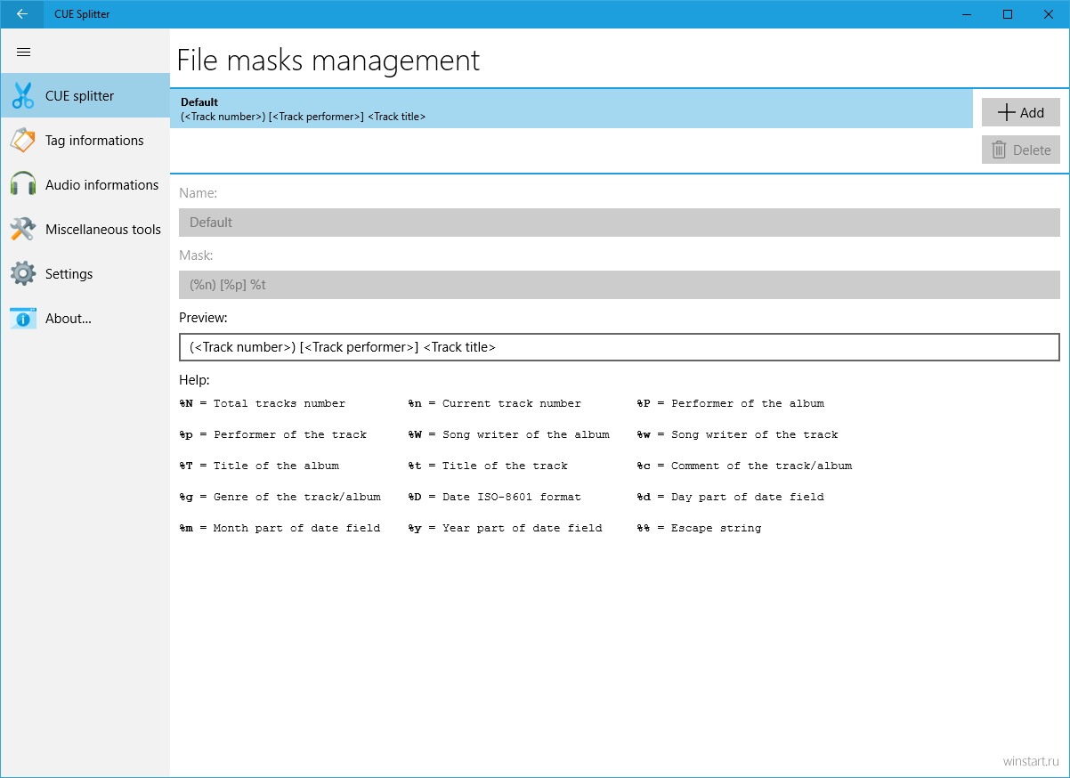The image size is (1070, 778).
Task: Click the scissors CUE splitter icon
Action: pos(23,96)
